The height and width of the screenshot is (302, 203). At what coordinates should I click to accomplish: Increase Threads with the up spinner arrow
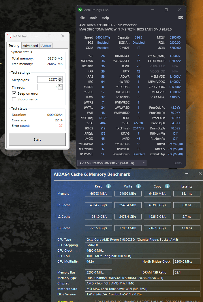coord(60,86)
